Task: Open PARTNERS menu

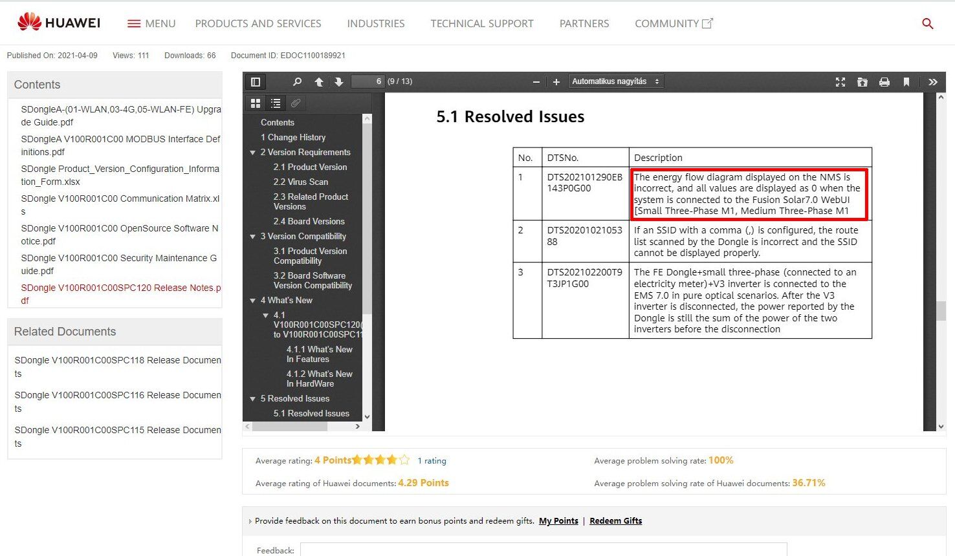Action: tap(584, 23)
